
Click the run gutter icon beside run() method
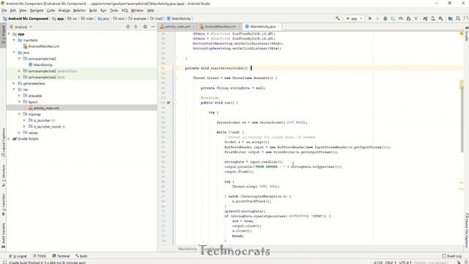pyautogui.click(x=169, y=103)
